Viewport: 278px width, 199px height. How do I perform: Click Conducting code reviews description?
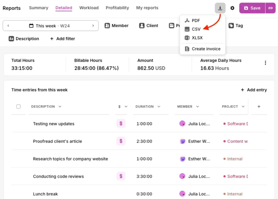click(x=58, y=176)
